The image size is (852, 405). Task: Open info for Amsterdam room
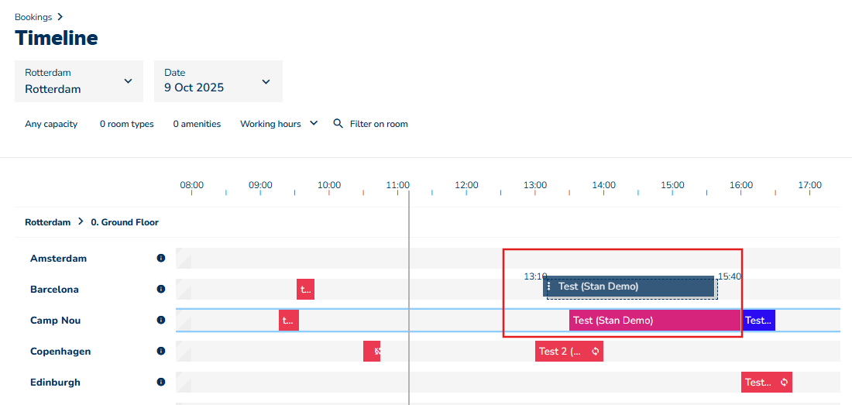point(161,258)
